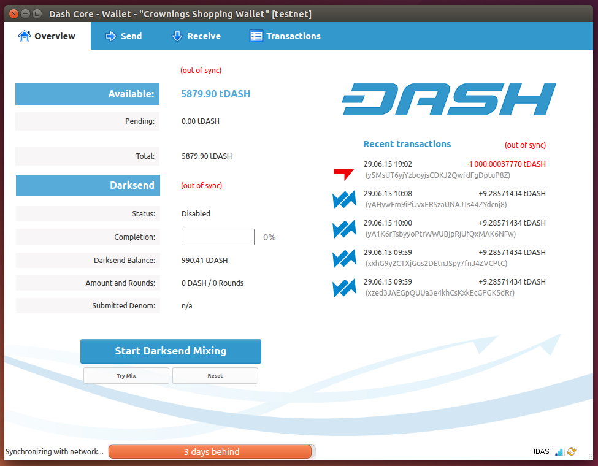Click '(out of sync)' above Available balance
The image size is (598, 466).
(x=201, y=71)
